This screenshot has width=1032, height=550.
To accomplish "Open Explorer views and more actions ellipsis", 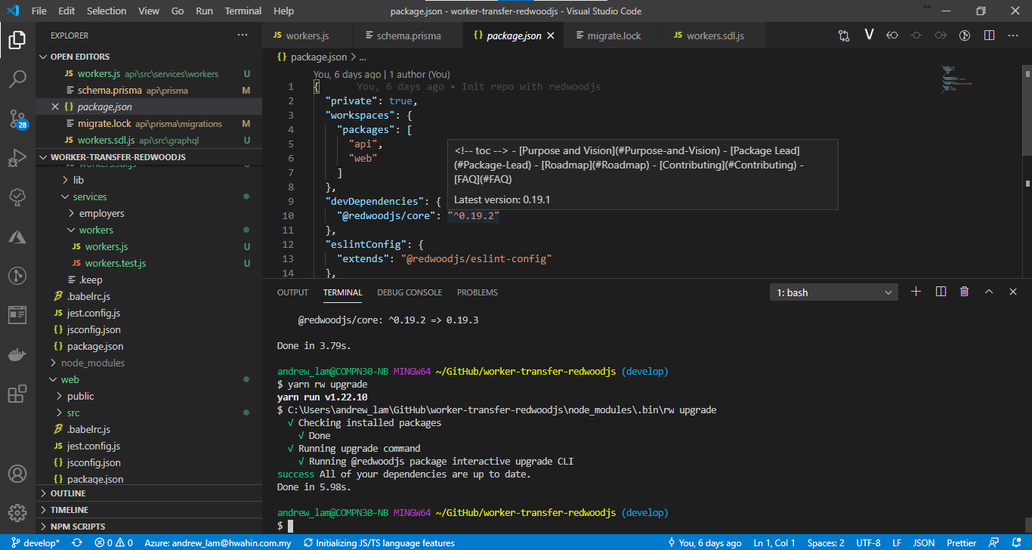I will 243,36.
